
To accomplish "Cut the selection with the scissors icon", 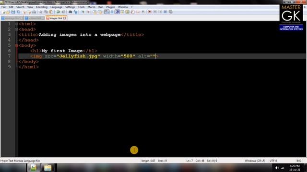I will pos(41,12).
